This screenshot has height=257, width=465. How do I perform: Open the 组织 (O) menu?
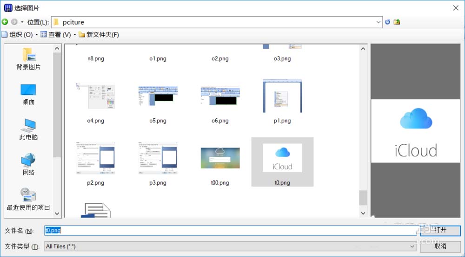point(20,35)
